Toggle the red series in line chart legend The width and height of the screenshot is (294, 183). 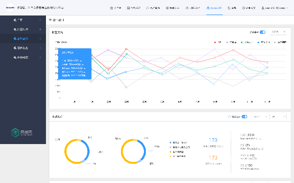tap(218, 42)
